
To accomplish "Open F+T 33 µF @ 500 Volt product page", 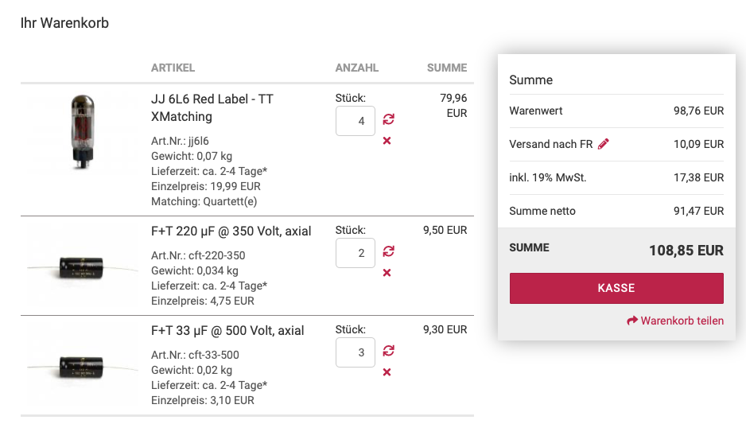I will tap(227, 330).
